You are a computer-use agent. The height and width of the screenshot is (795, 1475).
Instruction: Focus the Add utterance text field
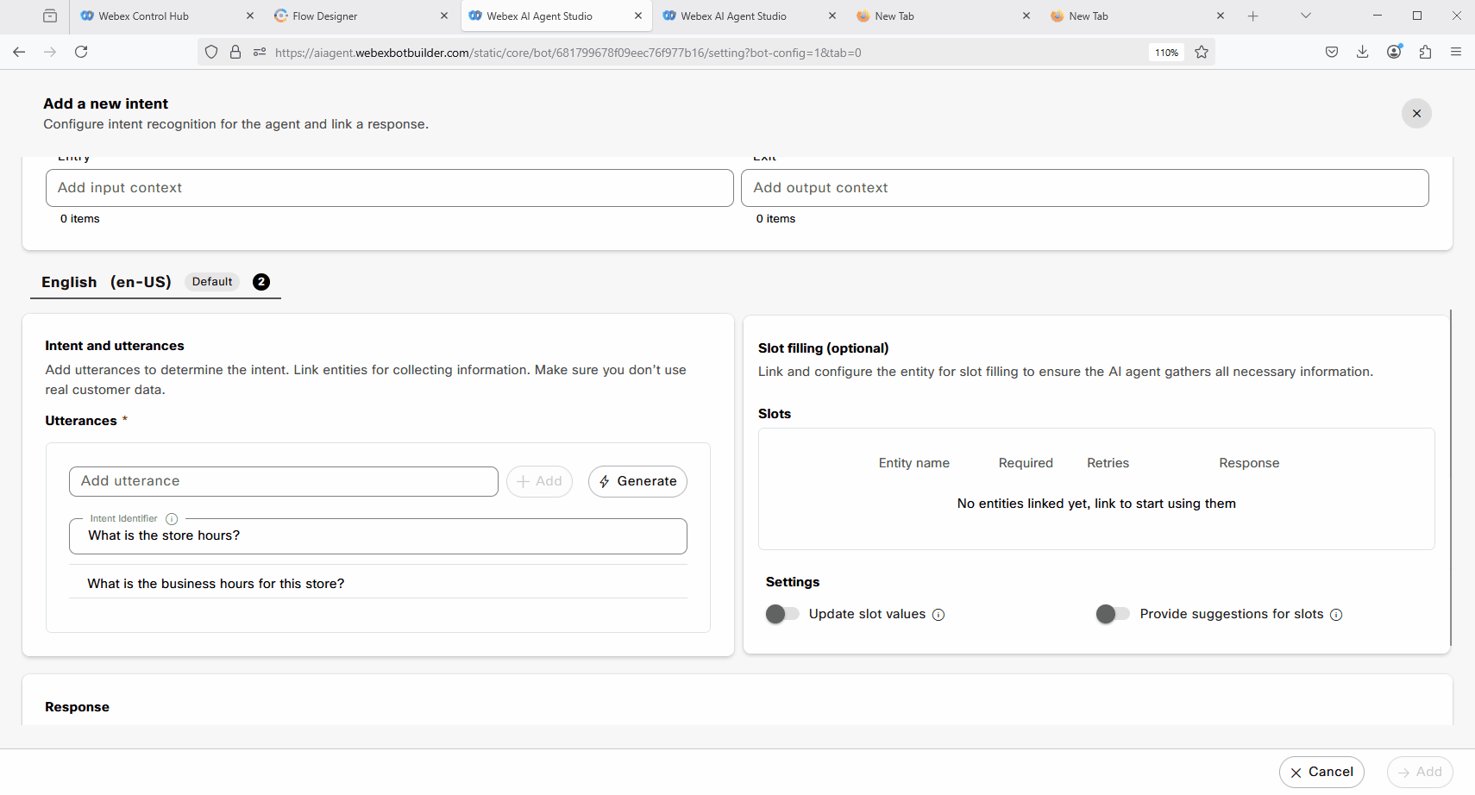point(283,481)
